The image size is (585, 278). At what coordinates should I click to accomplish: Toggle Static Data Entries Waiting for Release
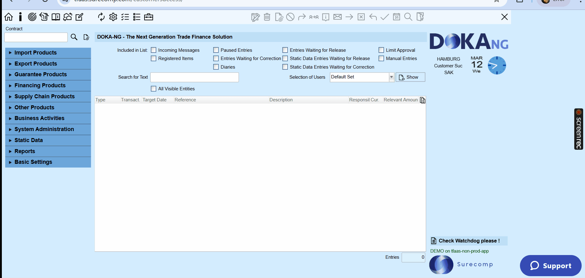pyautogui.click(x=285, y=58)
